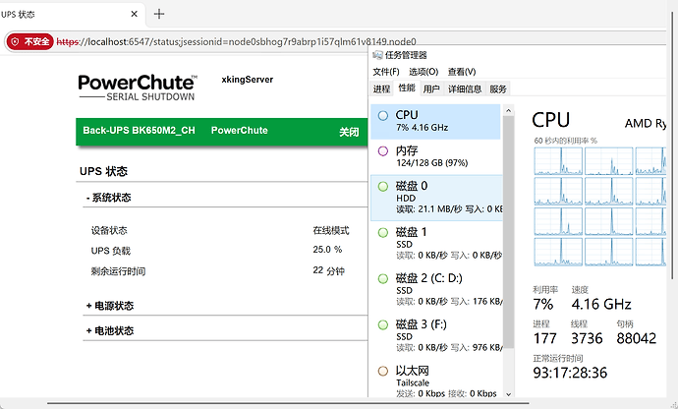Click the 磁盘 3 green circle icon

point(383,324)
